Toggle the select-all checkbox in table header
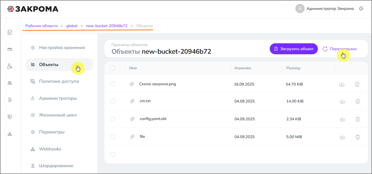Viewport: 372px width, 174px height. [x=112, y=68]
